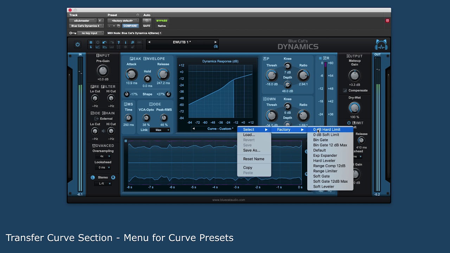This screenshot has width=450, height=253.
Task: Open the L-R stereo mode dropdown
Action: pyautogui.click(x=102, y=184)
